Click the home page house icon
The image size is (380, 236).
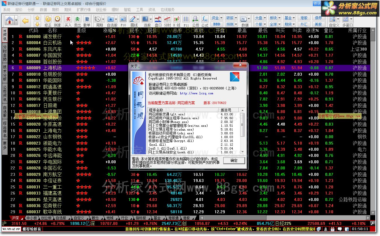(x=10, y=20)
